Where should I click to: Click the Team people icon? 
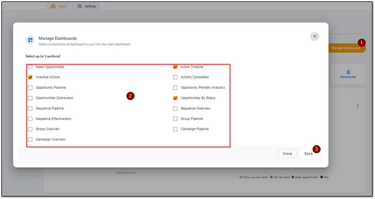point(53,6)
